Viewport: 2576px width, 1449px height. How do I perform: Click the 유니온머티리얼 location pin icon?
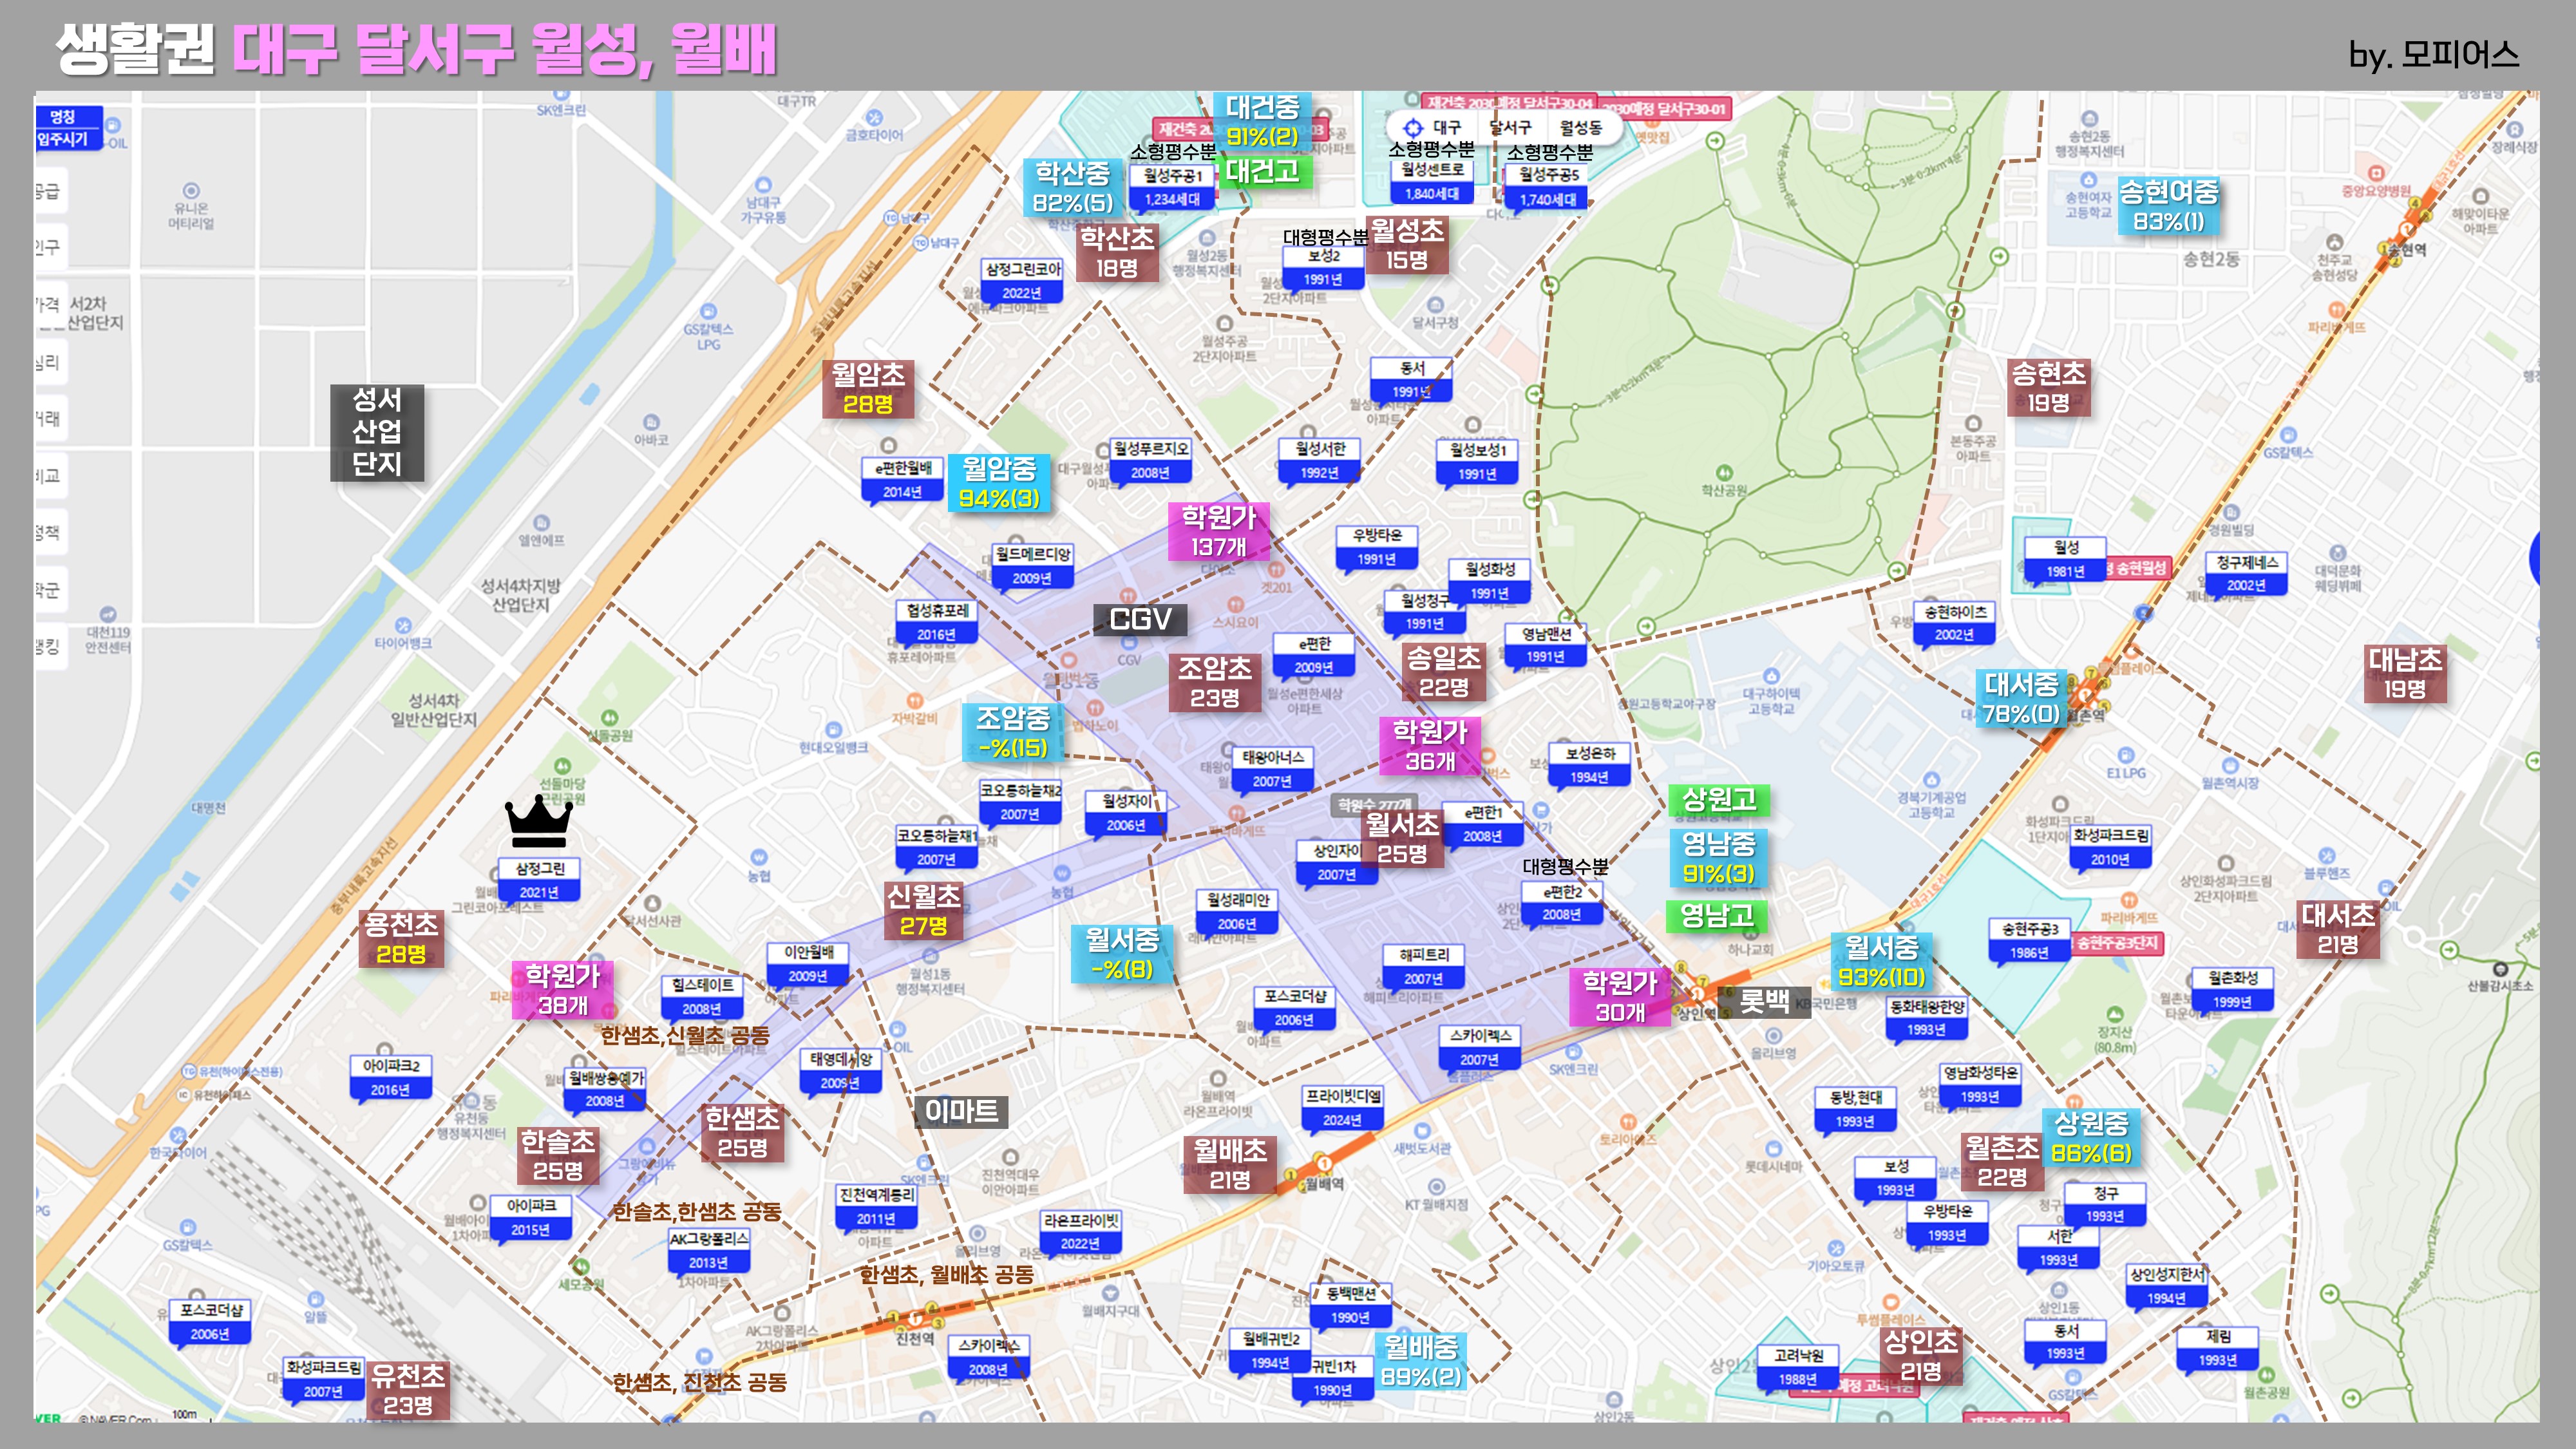[191, 190]
